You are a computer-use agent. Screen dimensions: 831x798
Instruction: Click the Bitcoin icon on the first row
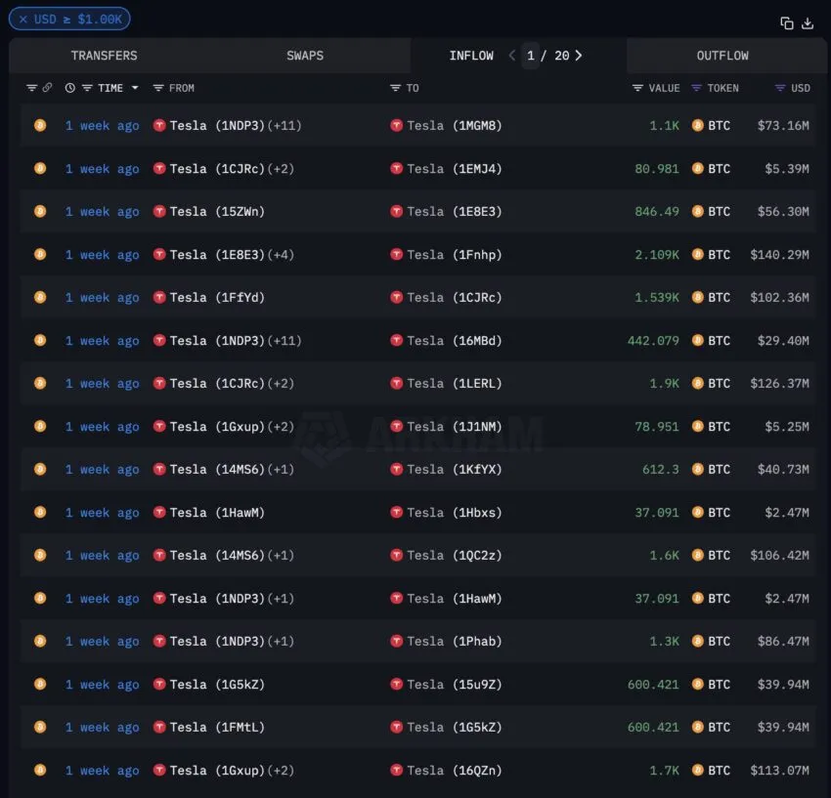[40, 125]
